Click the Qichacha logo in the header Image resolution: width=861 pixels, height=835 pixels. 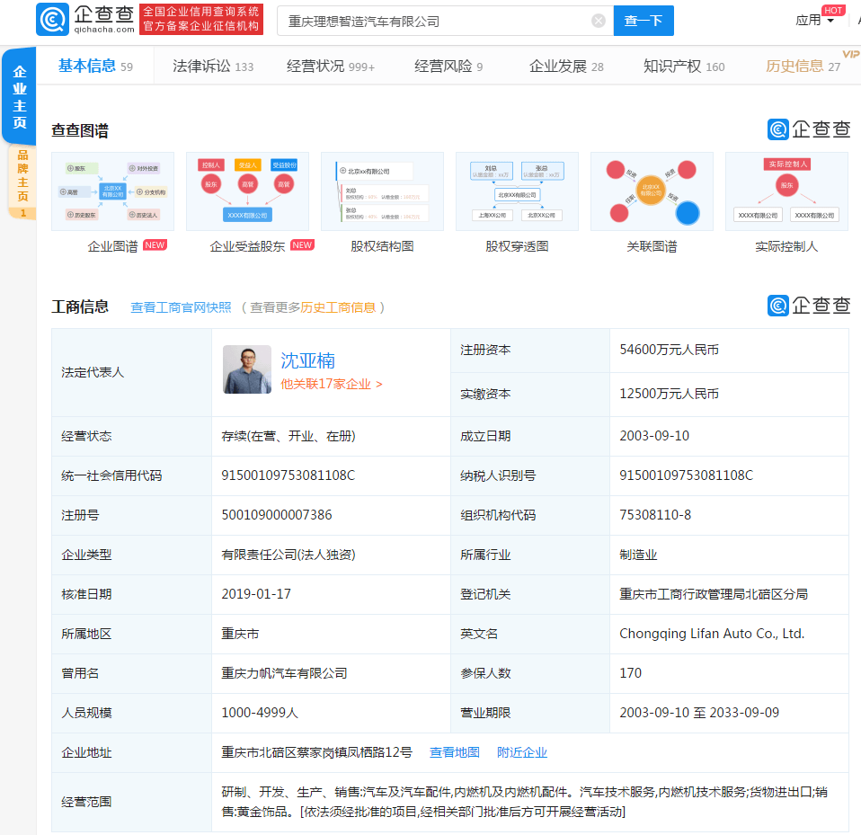click(x=85, y=20)
